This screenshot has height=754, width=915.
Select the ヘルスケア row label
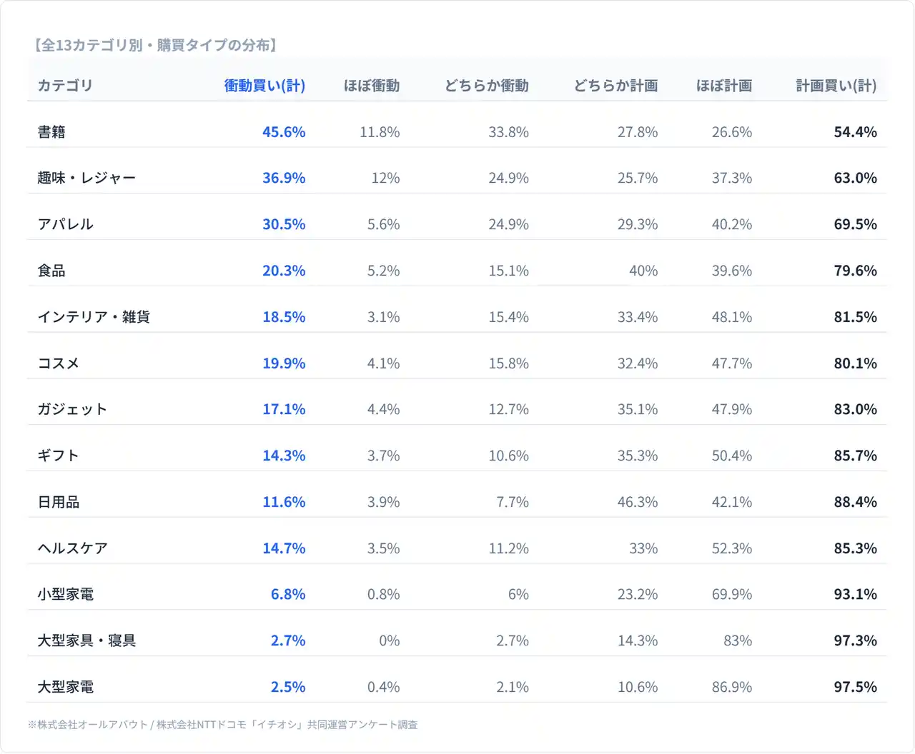click(x=72, y=548)
